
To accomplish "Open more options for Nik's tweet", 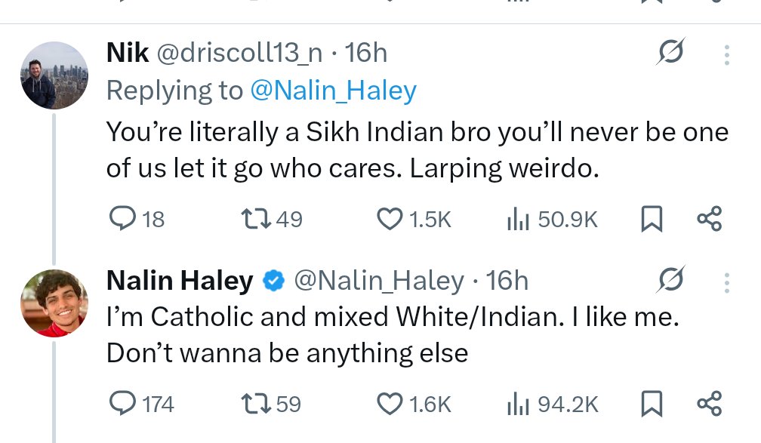I will click(726, 54).
